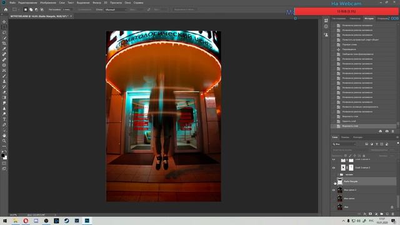The image size is (400, 225).
Task: Toggle pixel layer filter in Layers panel
Action: [367, 144]
